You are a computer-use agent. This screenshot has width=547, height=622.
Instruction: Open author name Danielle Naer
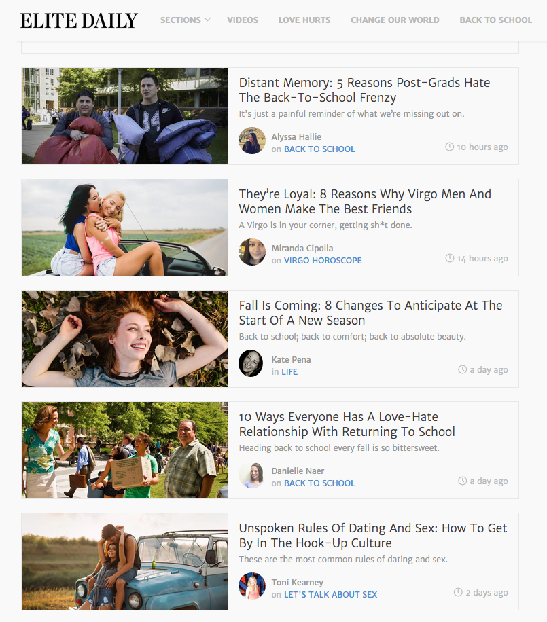coord(298,471)
